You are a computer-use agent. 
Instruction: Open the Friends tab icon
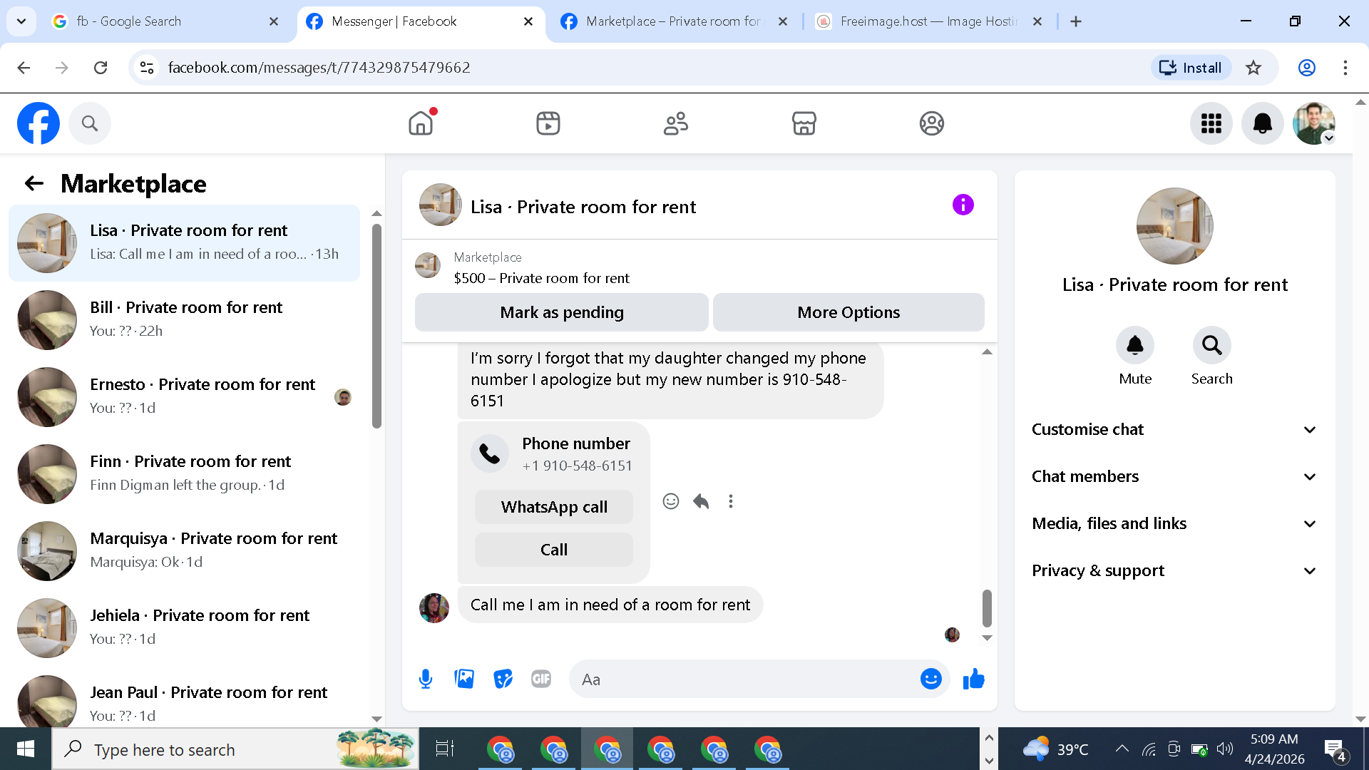tap(676, 123)
